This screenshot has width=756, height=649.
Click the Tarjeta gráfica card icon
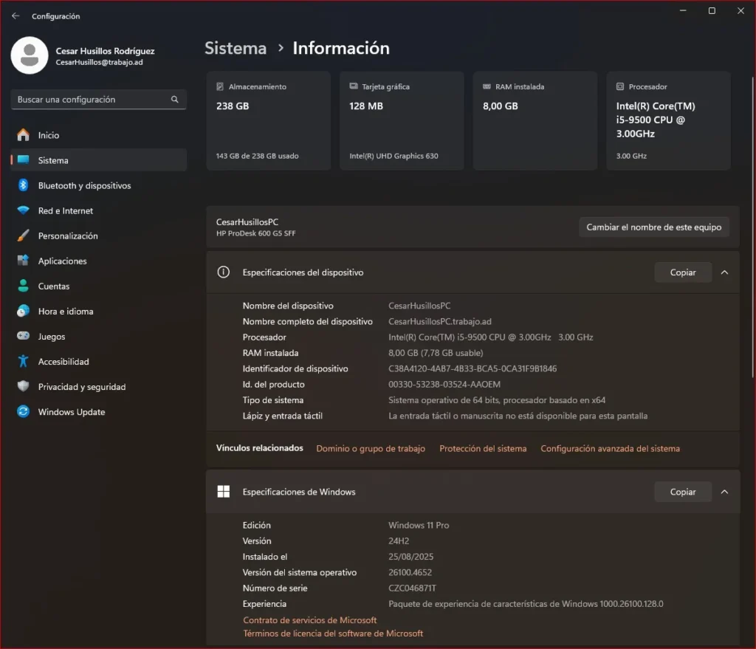(x=354, y=86)
